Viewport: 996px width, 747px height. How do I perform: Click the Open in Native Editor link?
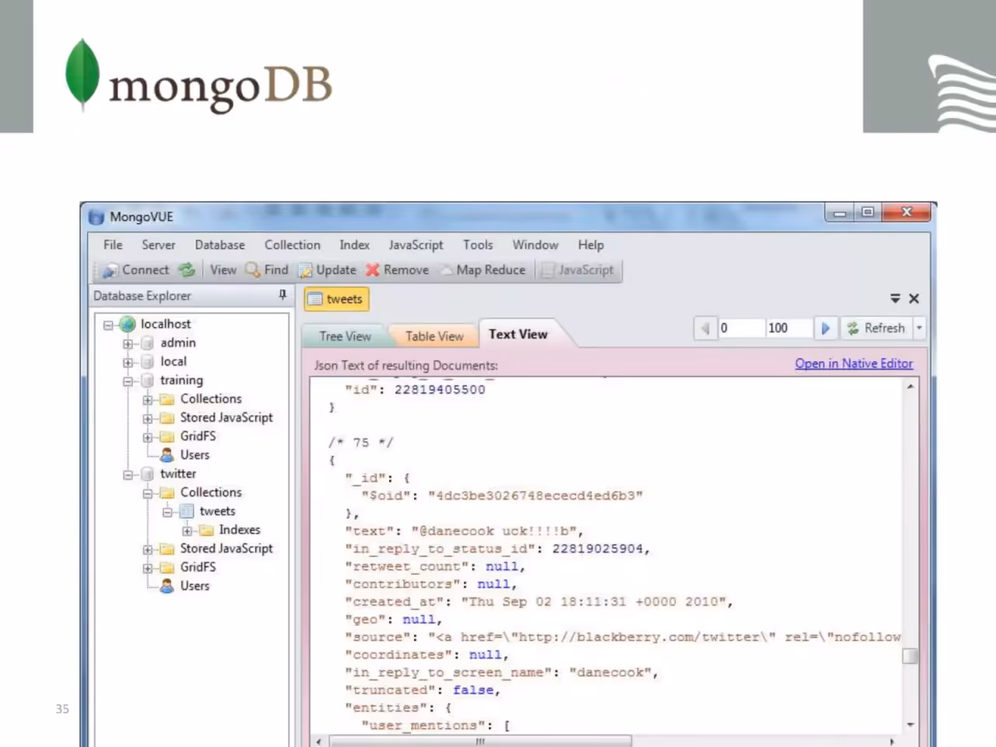(854, 363)
